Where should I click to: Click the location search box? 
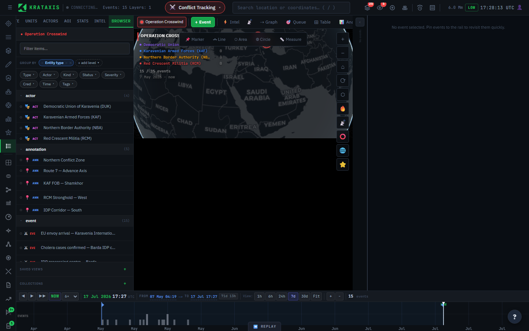pos(291,8)
